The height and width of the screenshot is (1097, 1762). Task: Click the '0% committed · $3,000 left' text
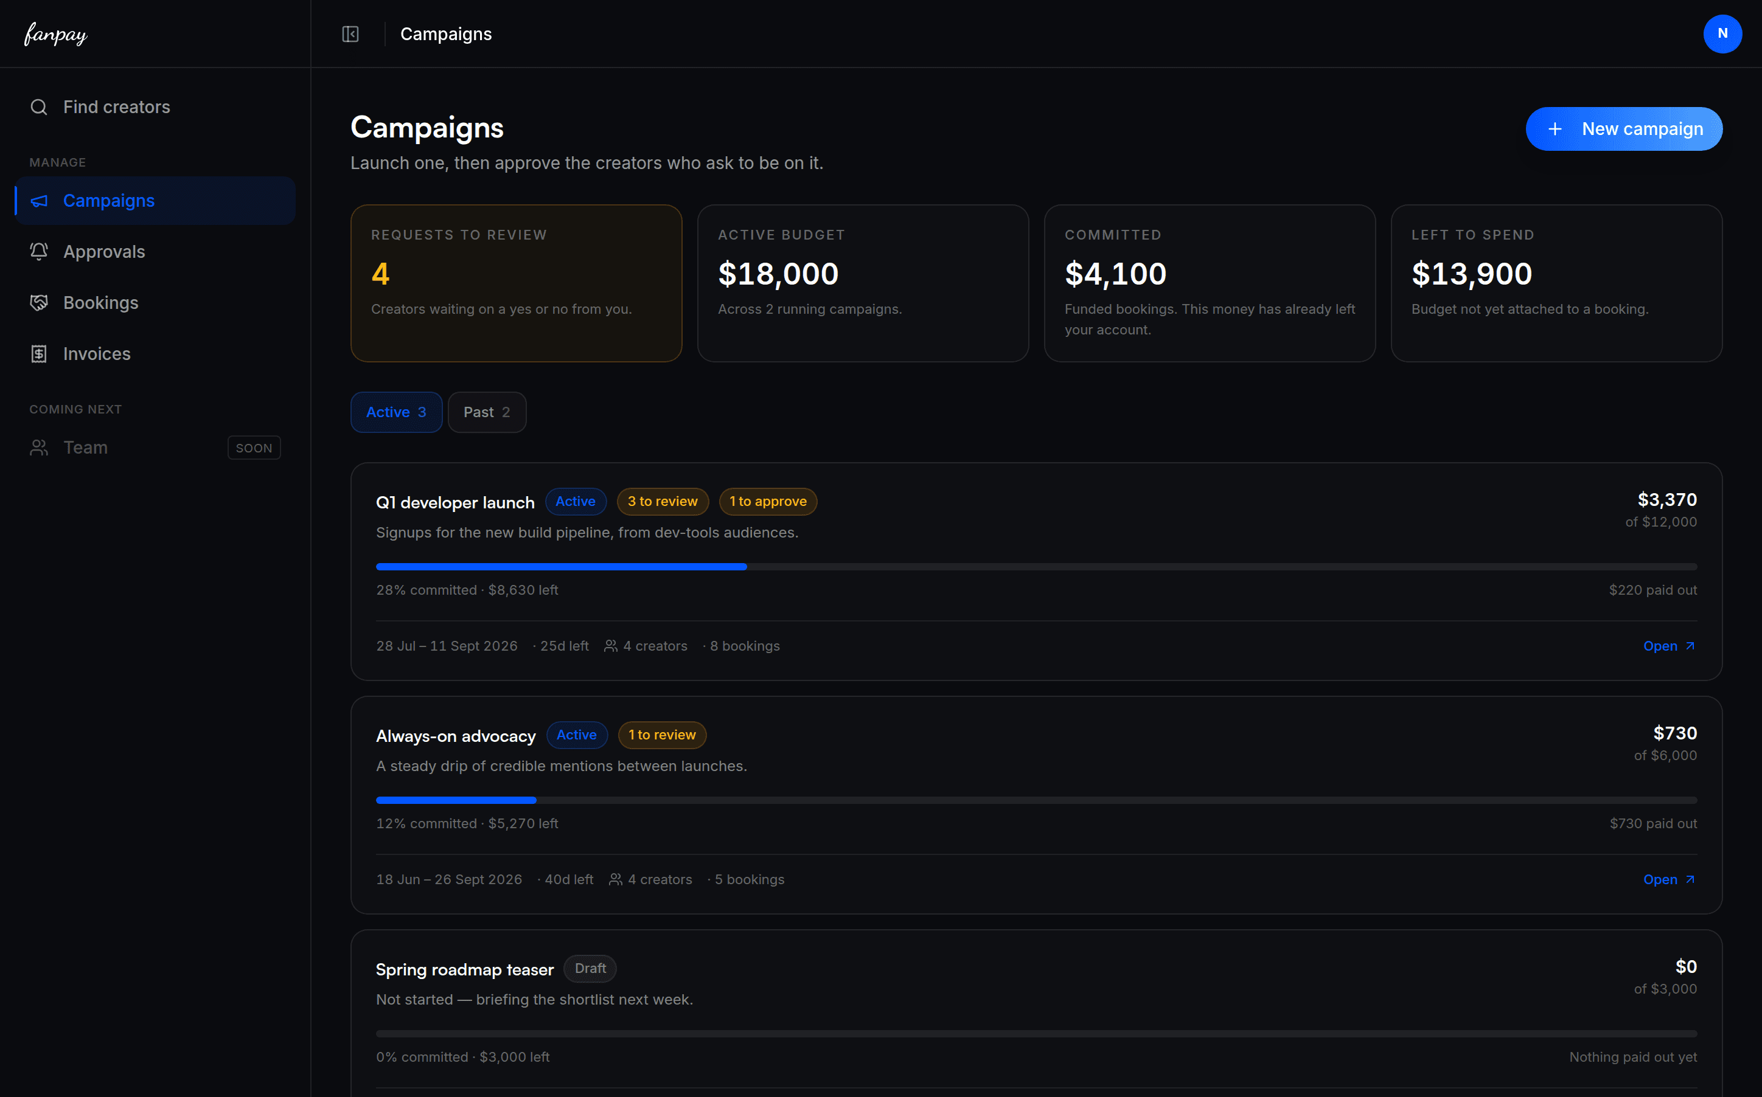tap(463, 1057)
